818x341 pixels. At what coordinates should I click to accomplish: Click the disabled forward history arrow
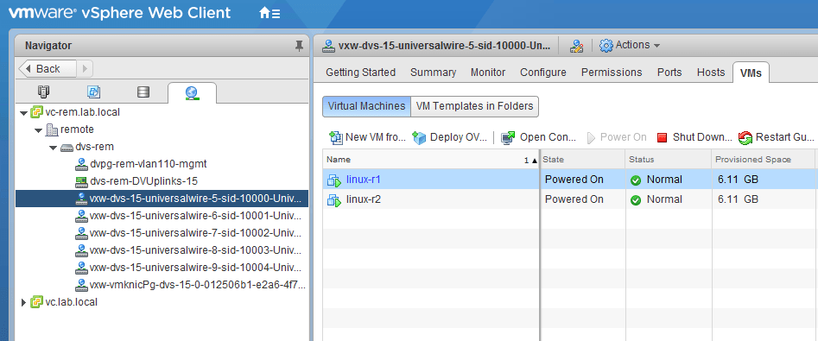tap(85, 69)
